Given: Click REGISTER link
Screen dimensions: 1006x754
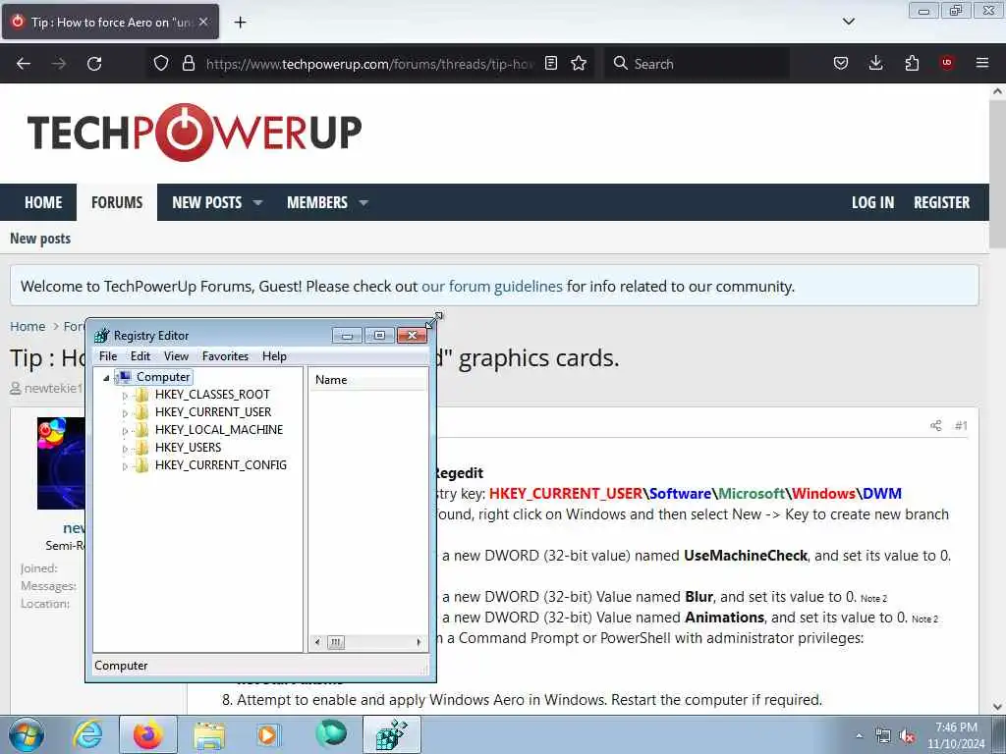Looking at the screenshot, I should pos(941,202).
